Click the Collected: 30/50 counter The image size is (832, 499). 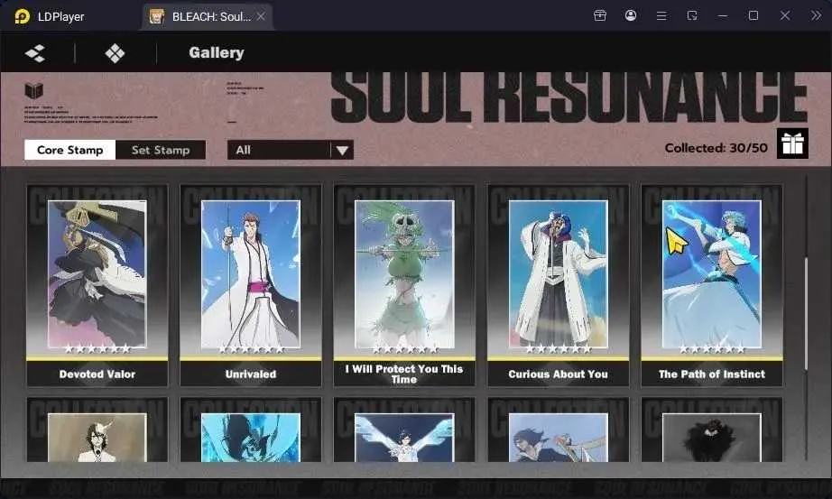pos(716,148)
